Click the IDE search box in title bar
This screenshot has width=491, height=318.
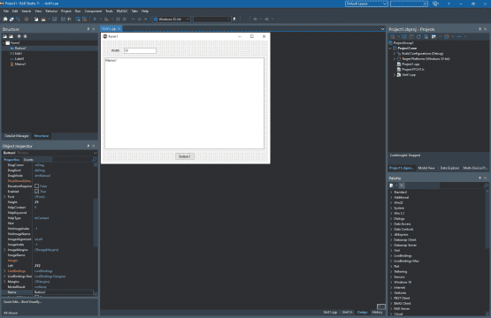[x=409, y=4]
